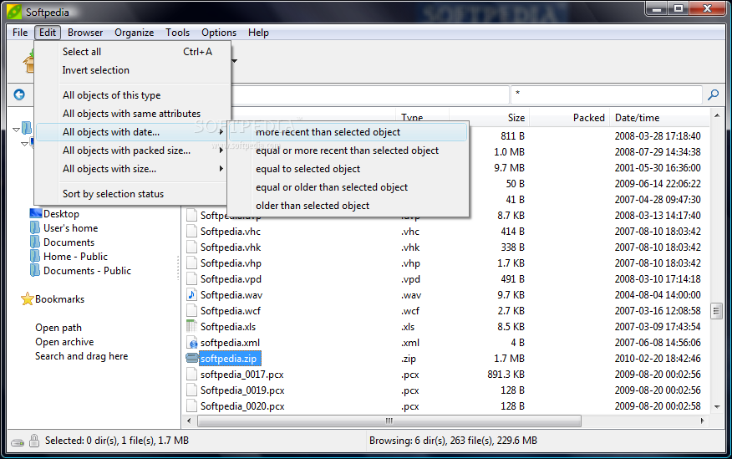Open the 'All objects with packed size...' submenu
The width and height of the screenshot is (732, 459).
[x=130, y=150]
